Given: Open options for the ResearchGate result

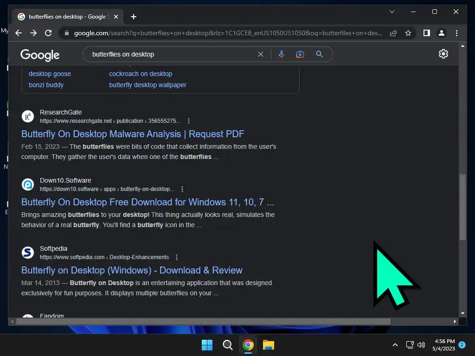Looking at the screenshot, I should point(189,121).
